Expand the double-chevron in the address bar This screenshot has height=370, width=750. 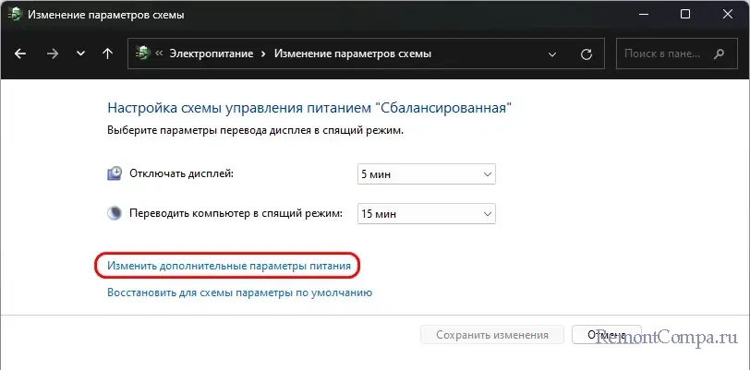click(160, 54)
